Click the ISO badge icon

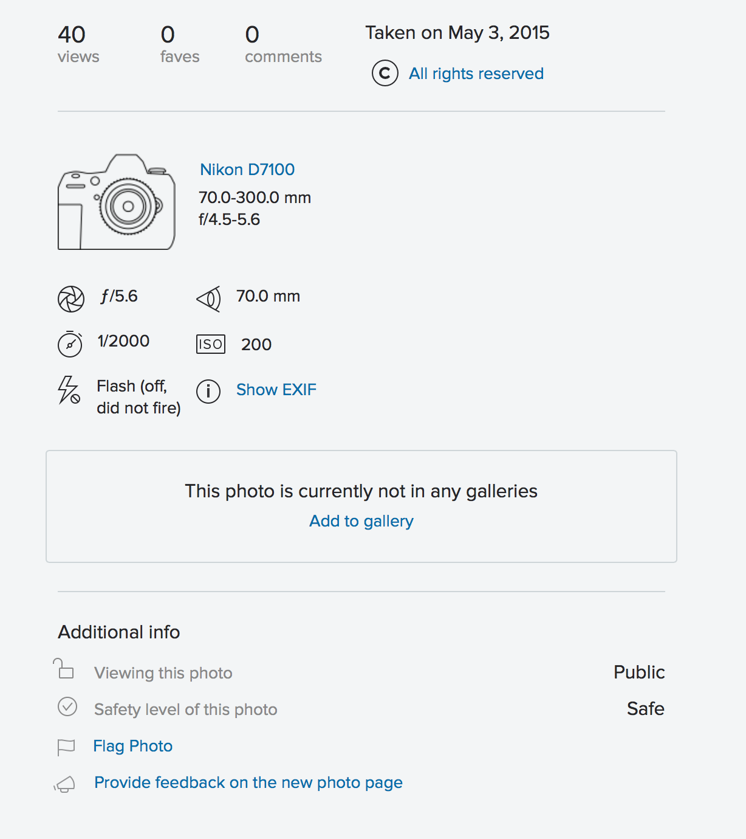[x=211, y=344]
